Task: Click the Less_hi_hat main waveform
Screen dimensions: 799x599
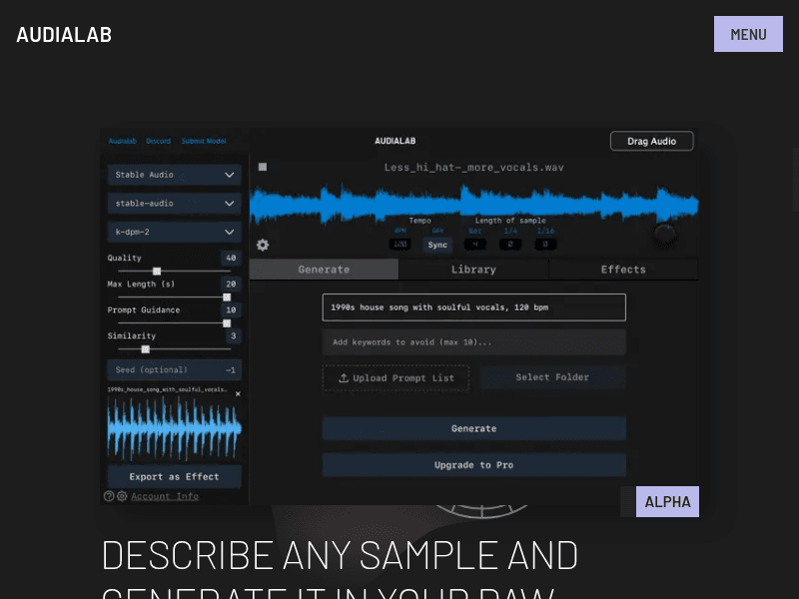Action: click(473, 204)
